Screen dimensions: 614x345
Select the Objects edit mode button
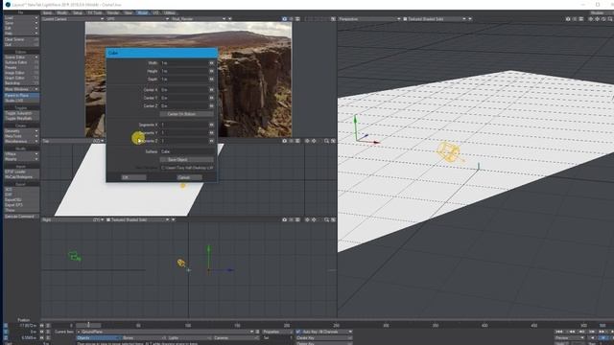98,337
